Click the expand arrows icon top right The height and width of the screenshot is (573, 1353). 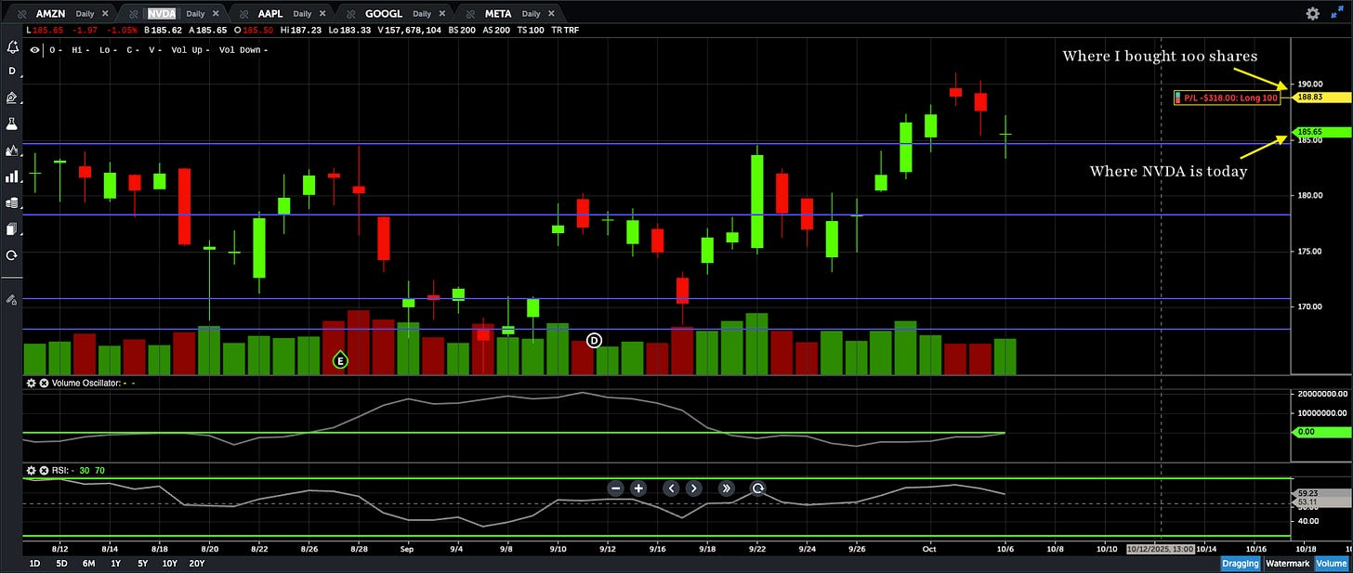click(x=1337, y=13)
